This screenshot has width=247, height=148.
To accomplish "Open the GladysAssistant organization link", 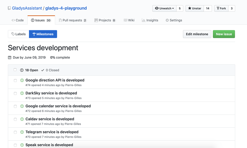I will [x=27, y=8].
